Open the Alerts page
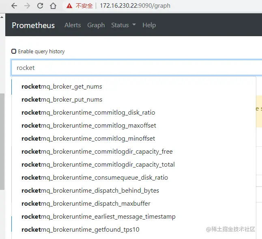The height and width of the screenshot is (239, 262). pos(73,25)
